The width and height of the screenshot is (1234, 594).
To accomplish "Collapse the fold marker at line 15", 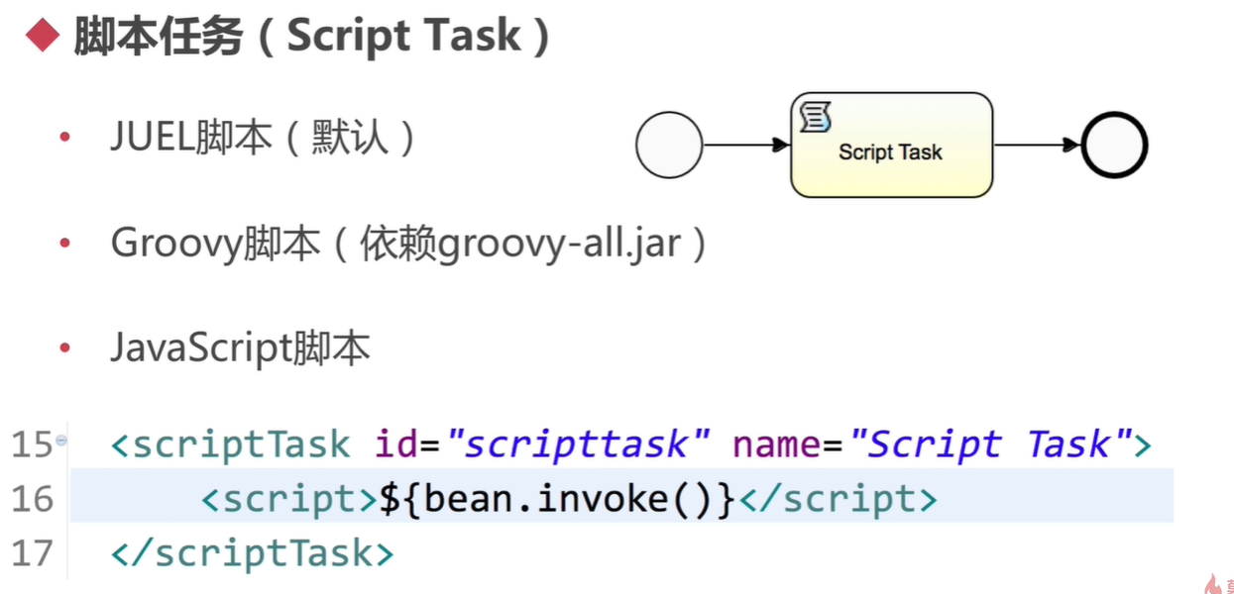I will pyautogui.click(x=61, y=440).
